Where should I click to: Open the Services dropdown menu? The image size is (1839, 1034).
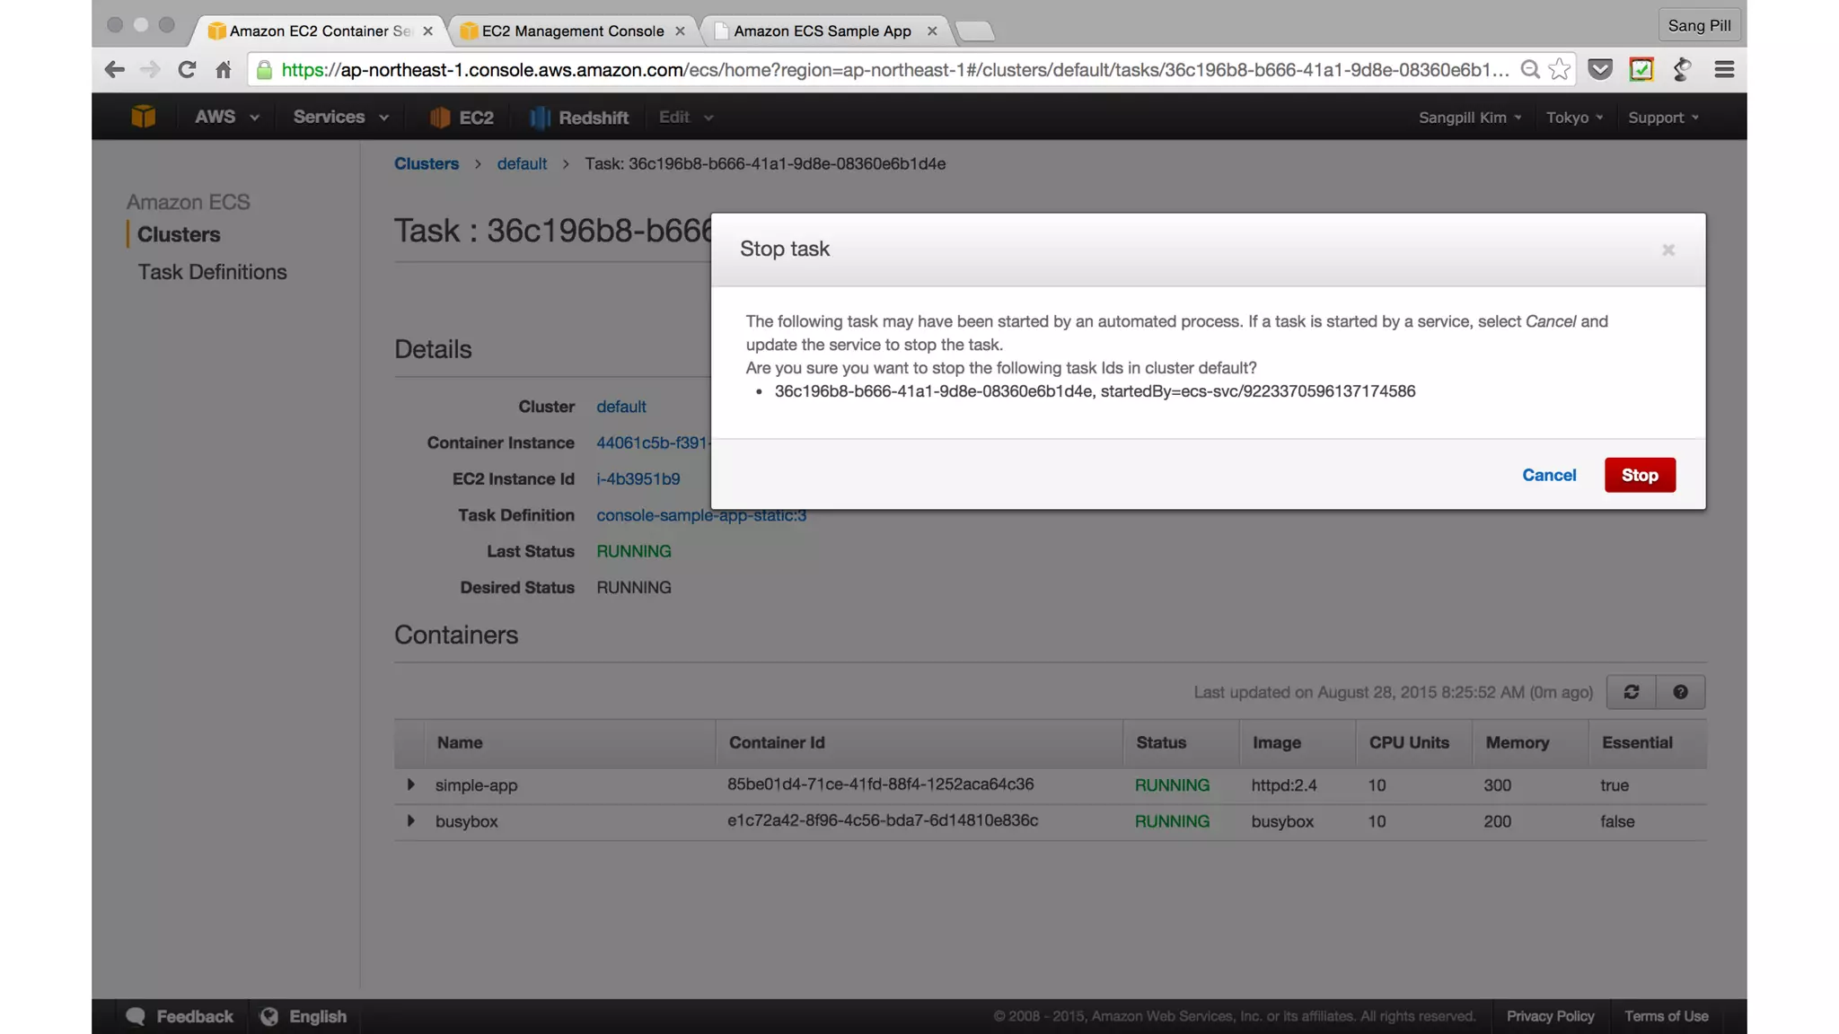pos(340,118)
